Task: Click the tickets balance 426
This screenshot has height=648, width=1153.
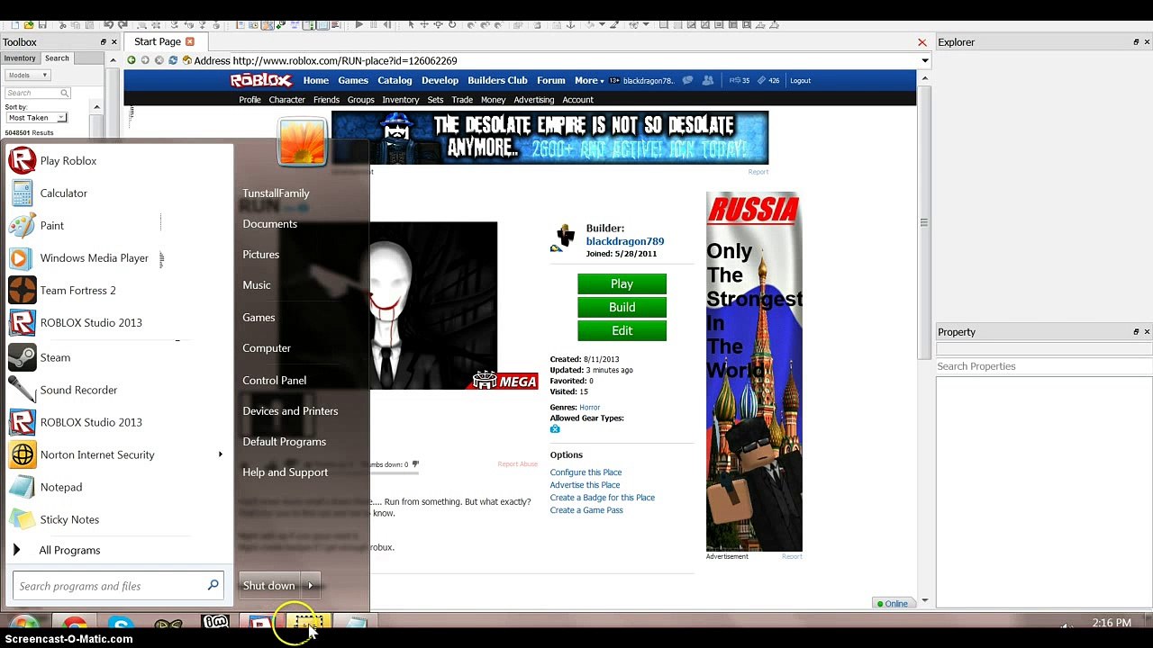Action: pos(768,80)
